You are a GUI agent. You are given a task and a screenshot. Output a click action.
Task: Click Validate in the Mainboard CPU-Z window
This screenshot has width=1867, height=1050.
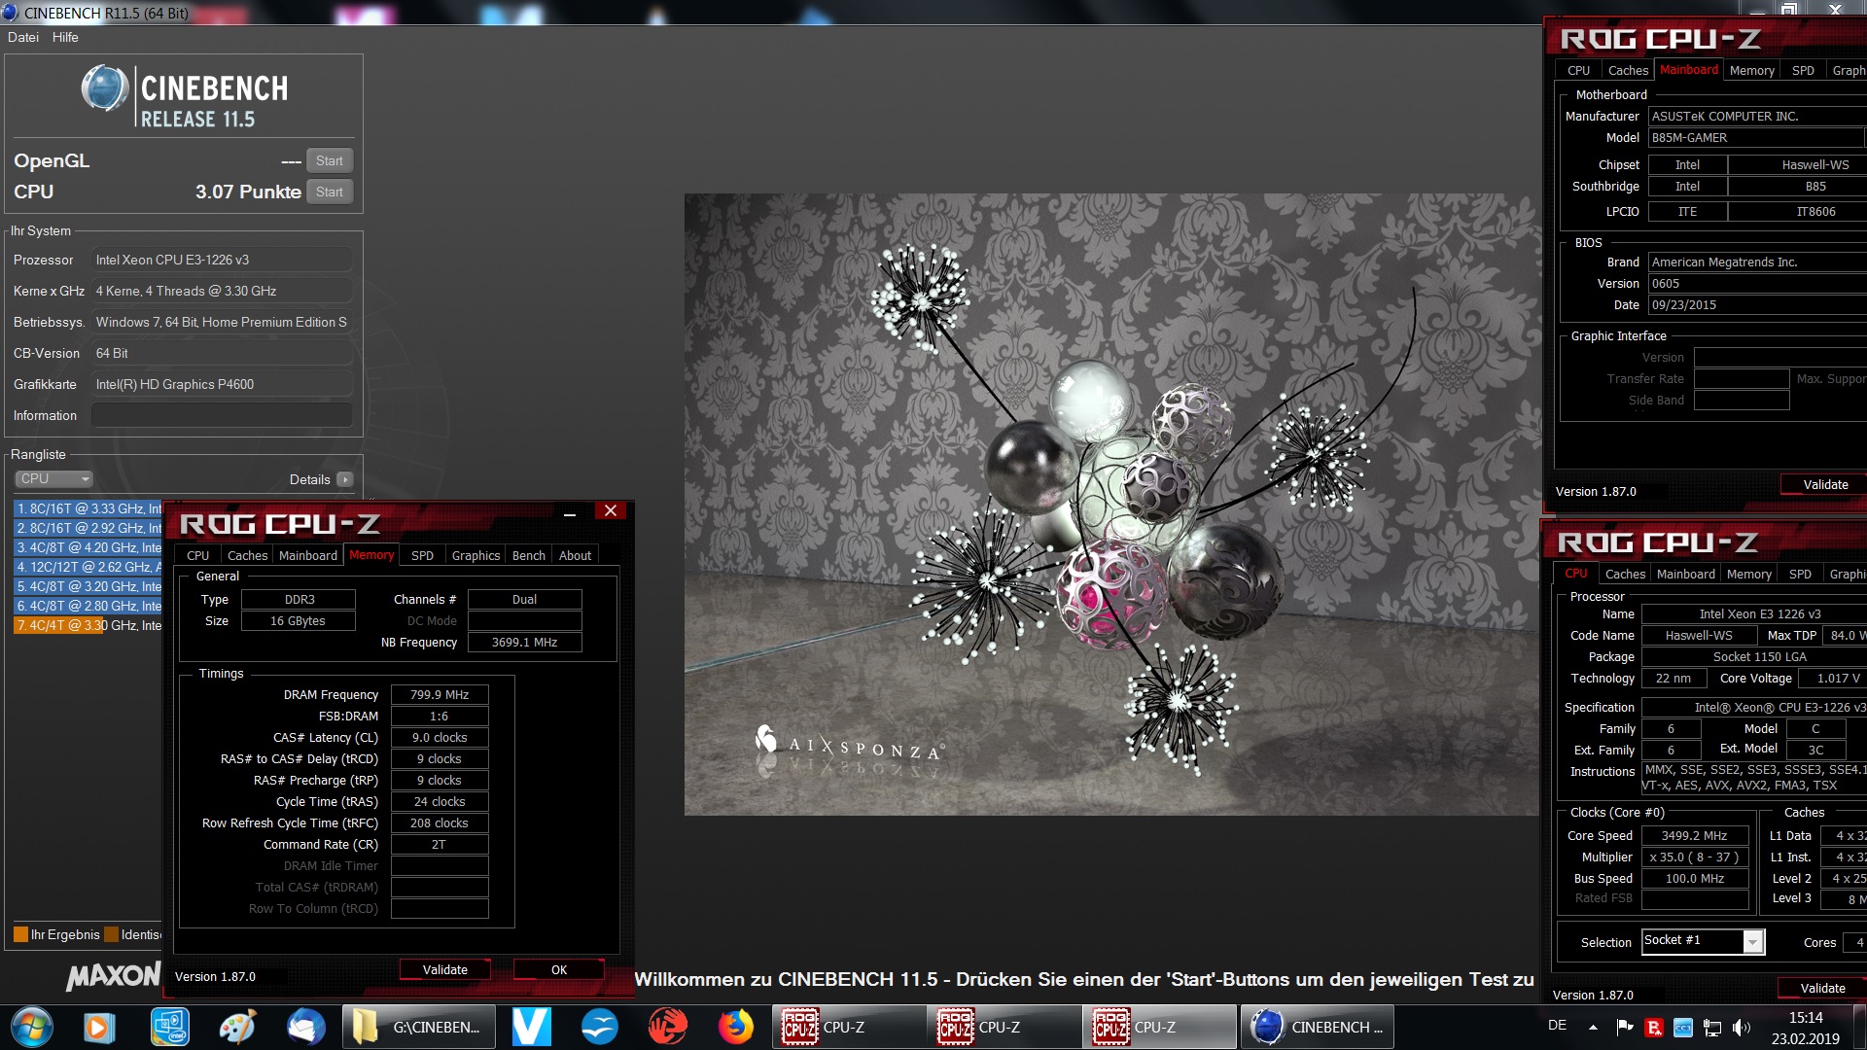click(x=1826, y=484)
